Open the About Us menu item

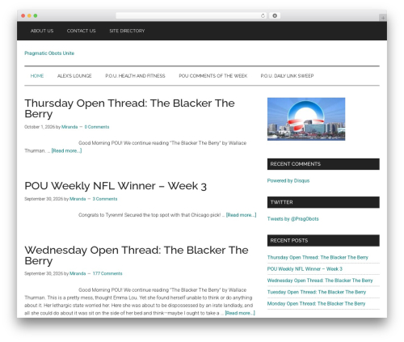click(x=42, y=31)
